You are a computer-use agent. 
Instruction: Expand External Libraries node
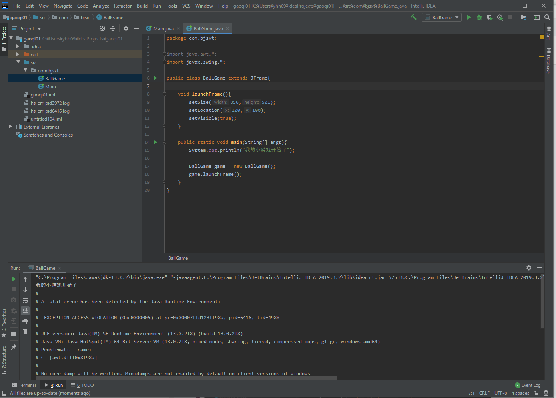(11, 127)
